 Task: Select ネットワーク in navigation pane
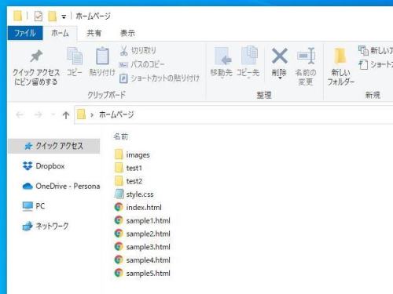click(46, 226)
